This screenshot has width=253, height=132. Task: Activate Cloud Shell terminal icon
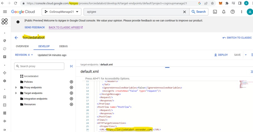[215, 12]
